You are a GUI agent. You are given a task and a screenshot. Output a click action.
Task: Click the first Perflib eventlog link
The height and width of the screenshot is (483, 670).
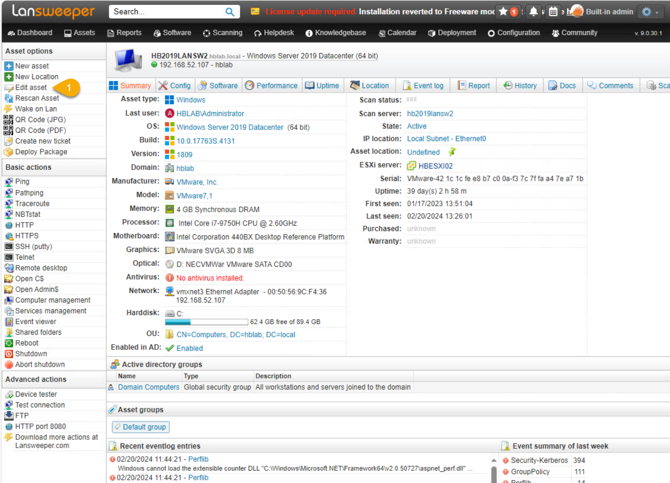[198, 459]
